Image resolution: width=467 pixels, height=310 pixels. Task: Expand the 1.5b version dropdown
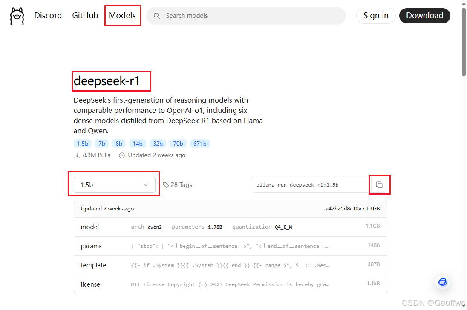point(114,185)
